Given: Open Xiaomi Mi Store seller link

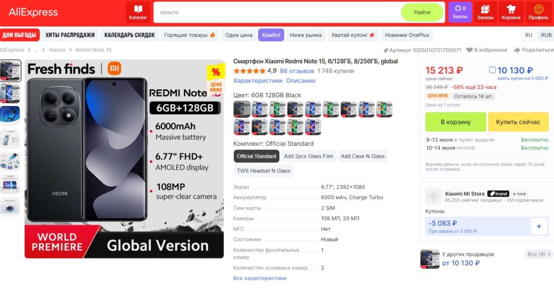Looking at the screenshot, I should 465,194.
